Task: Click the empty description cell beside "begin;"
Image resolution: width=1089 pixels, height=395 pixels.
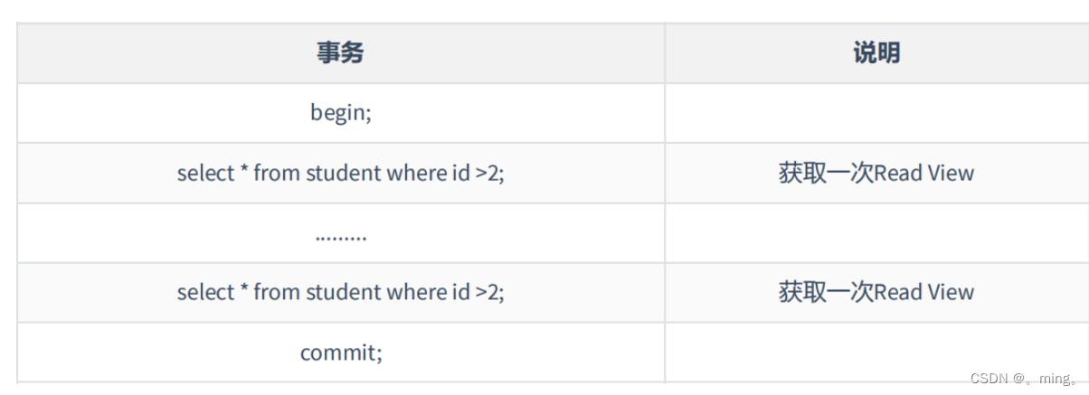Action: tap(876, 113)
